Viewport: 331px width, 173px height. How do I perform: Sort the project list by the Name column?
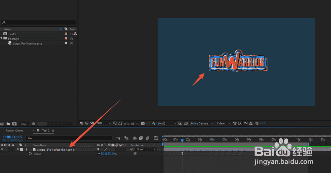(x=8, y=29)
